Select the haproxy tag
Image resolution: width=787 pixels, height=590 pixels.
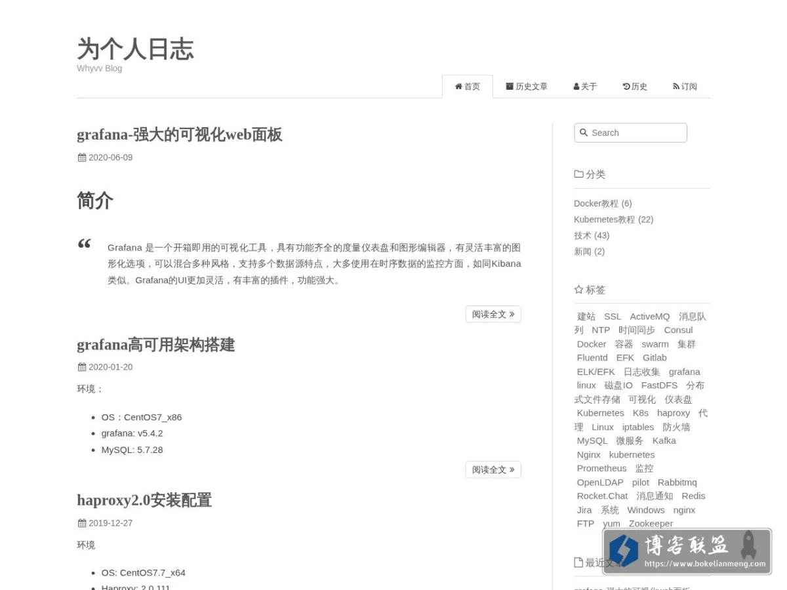coord(674,413)
